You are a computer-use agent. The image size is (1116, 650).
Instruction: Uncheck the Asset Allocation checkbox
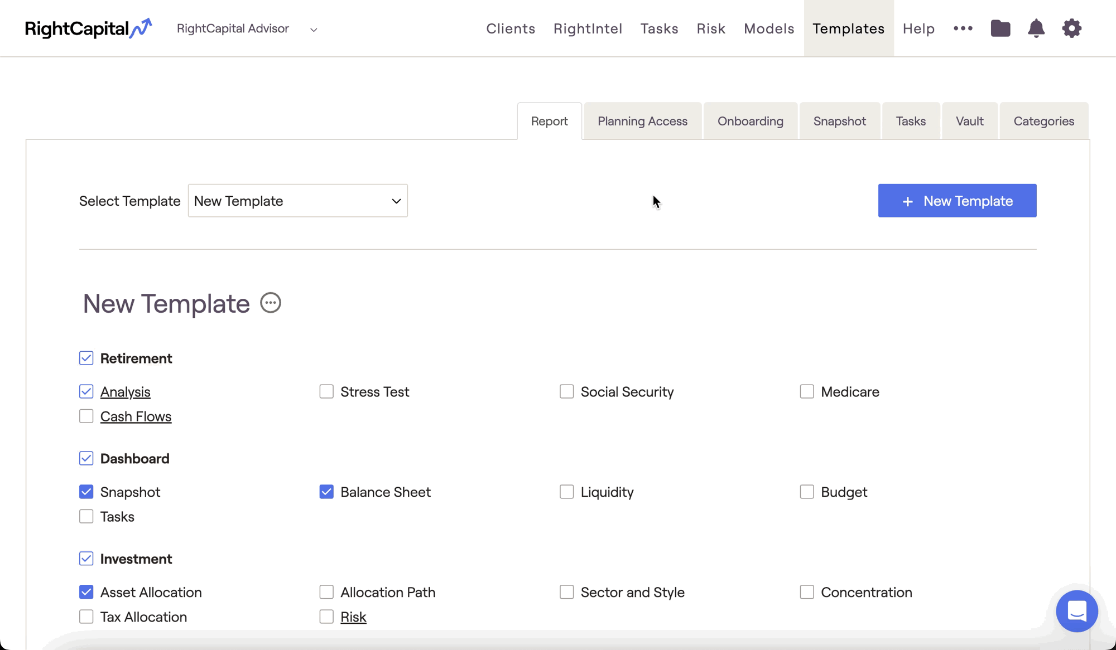[86, 592]
